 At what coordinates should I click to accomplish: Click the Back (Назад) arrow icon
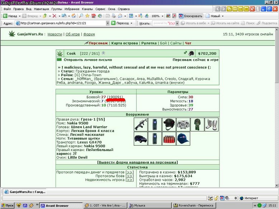tap(5, 16)
